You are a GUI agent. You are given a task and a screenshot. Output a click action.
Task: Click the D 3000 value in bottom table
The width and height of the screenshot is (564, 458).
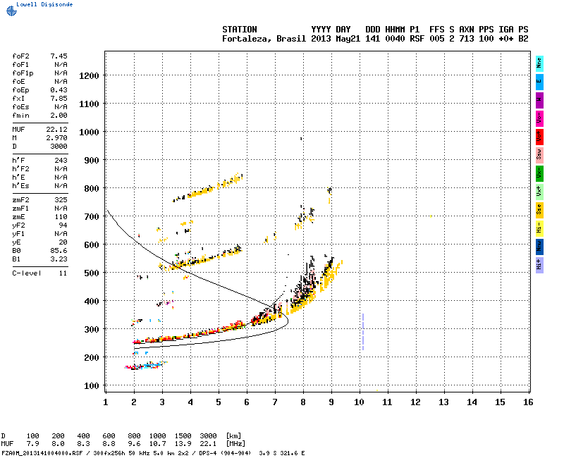[x=208, y=436]
